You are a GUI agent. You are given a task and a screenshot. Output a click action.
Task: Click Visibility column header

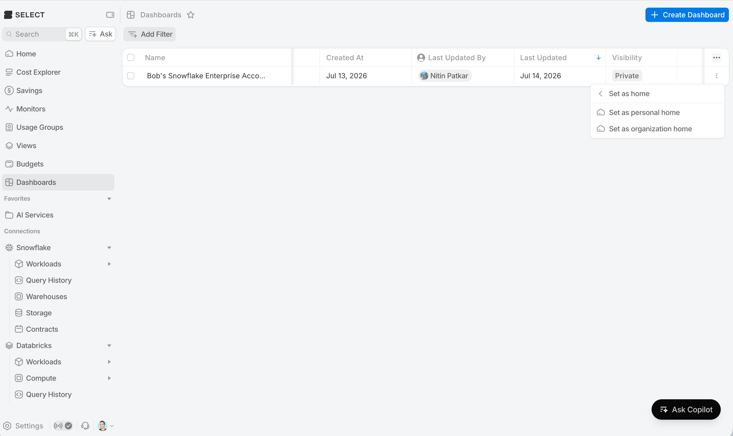point(627,58)
